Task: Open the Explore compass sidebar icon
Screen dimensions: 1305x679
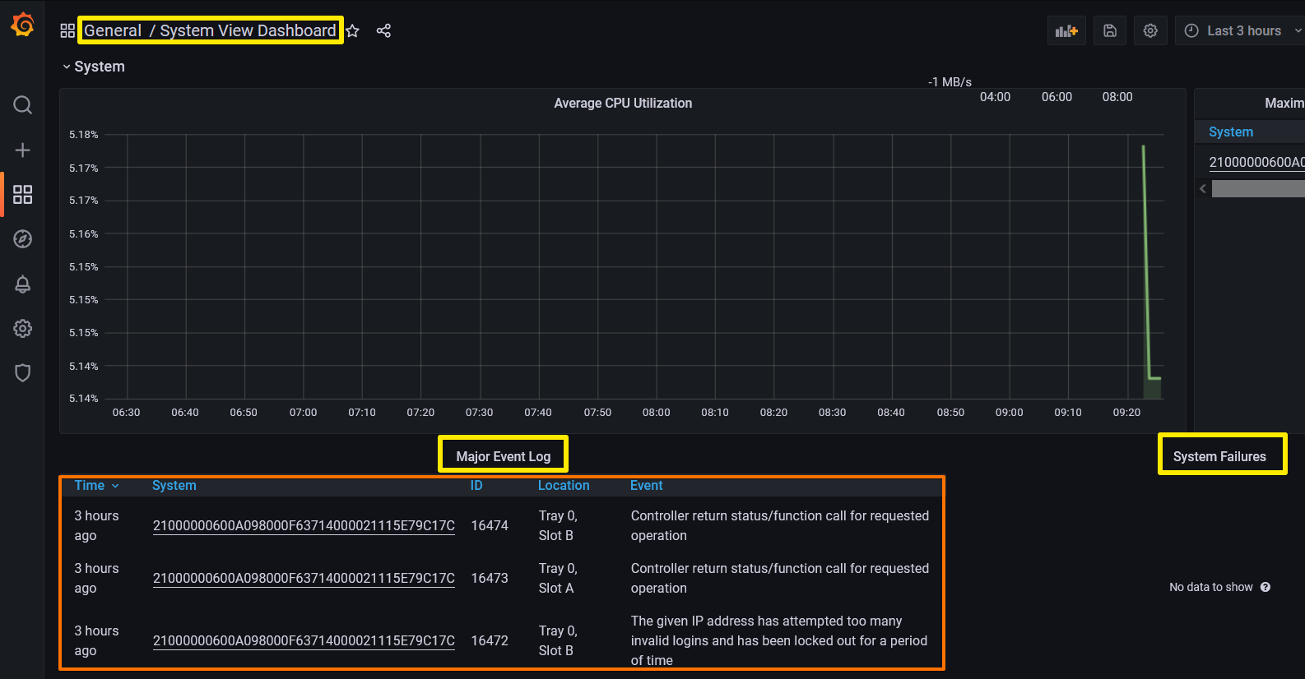Action: 22,239
